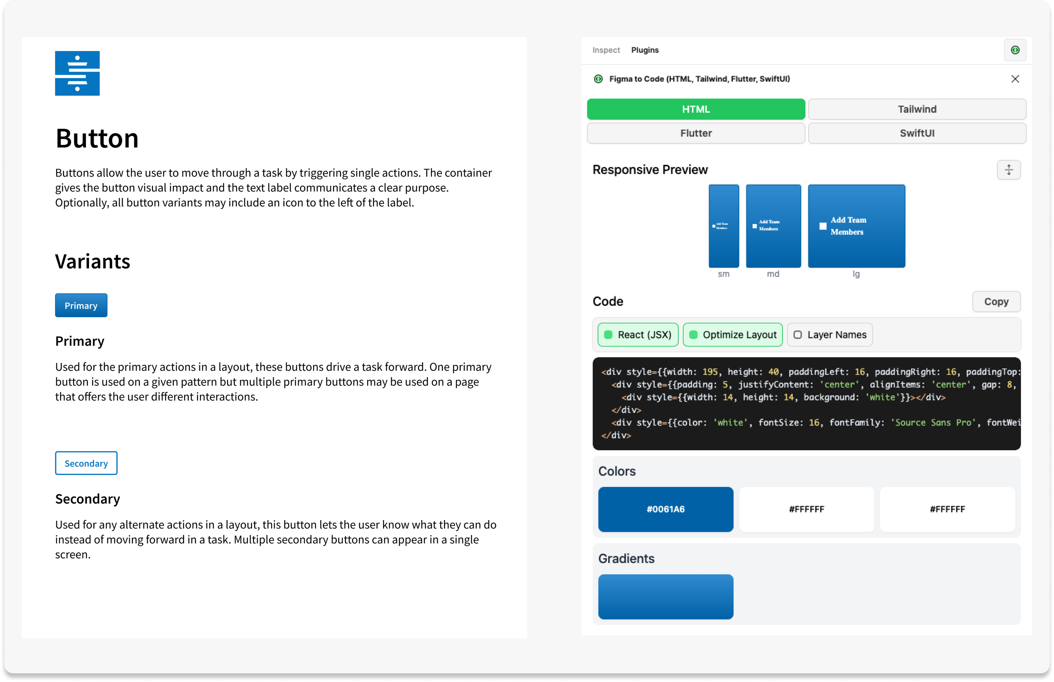Select the HTML output mode

[x=695, y=109]
